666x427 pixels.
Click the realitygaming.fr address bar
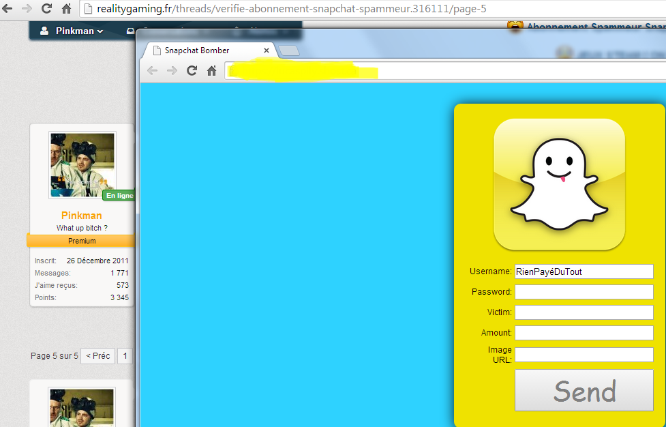(374, 8)
